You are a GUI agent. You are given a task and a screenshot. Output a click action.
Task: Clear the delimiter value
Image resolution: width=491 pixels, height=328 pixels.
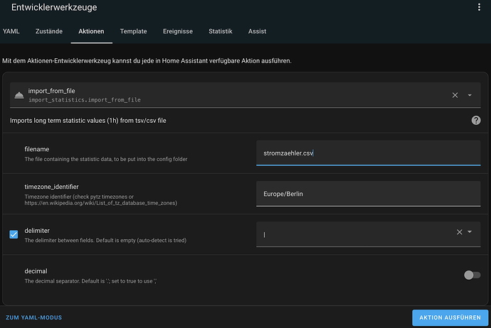460,232
